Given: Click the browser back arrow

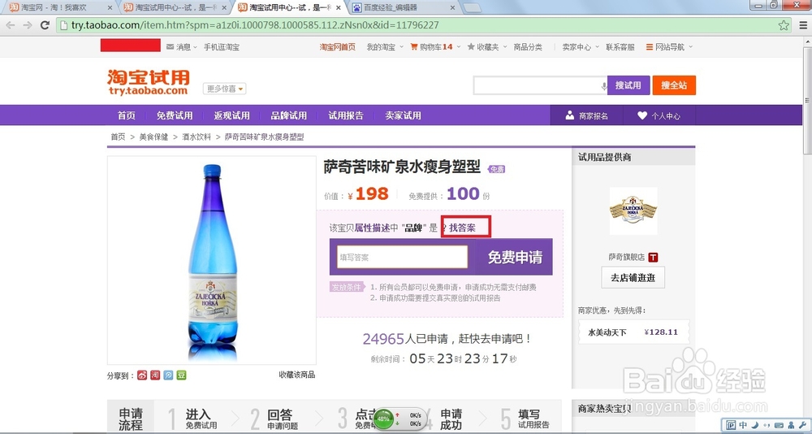Looking at the screenshot, I should pos(11,25).
